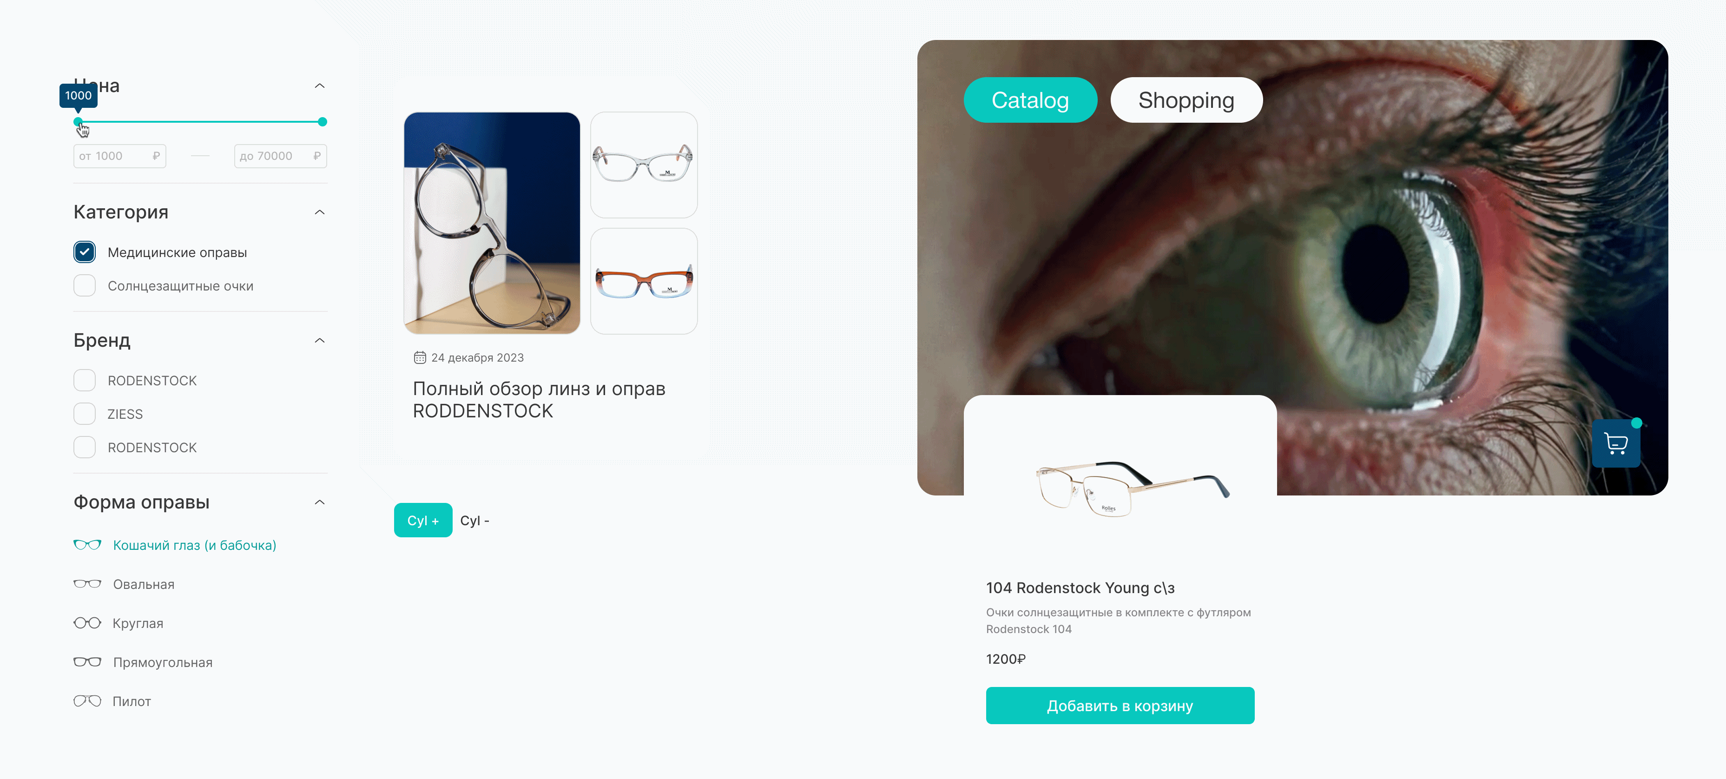1726x779 pixels.
Task: Choose the pilot (Пилот) frame shape icon
Action: 87,701
